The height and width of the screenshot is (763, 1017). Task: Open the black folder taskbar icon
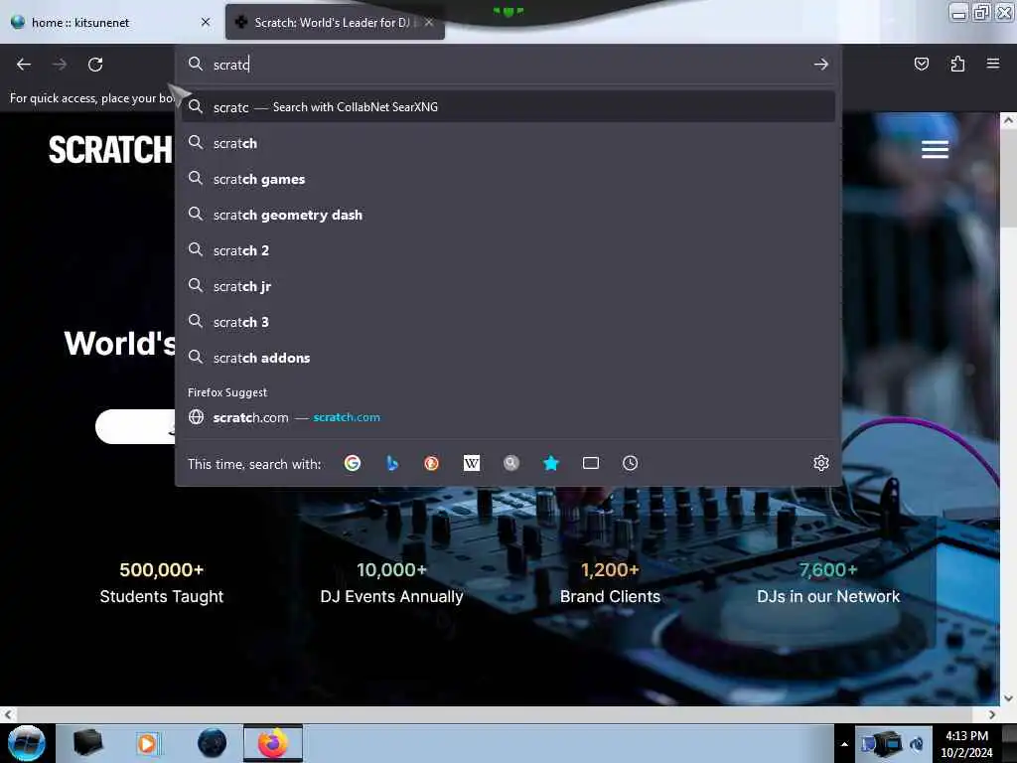(x=88, y=743)
